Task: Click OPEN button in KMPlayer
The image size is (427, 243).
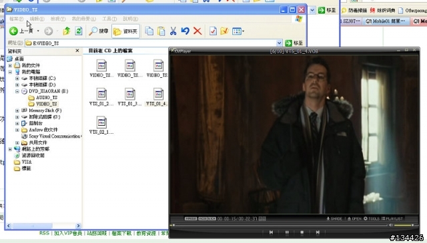Action: [x=354, y=218]
